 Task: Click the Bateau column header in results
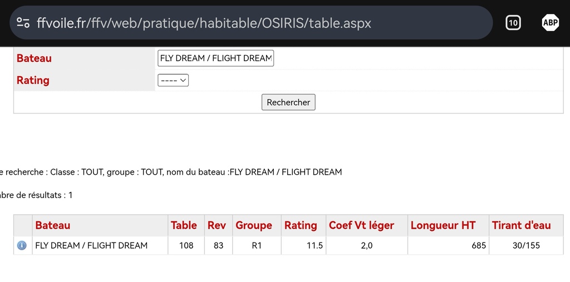coord(53,225)
